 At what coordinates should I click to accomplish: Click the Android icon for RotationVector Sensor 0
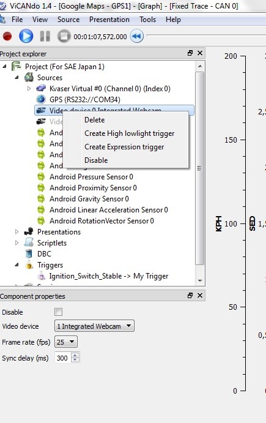pos(41,221)
